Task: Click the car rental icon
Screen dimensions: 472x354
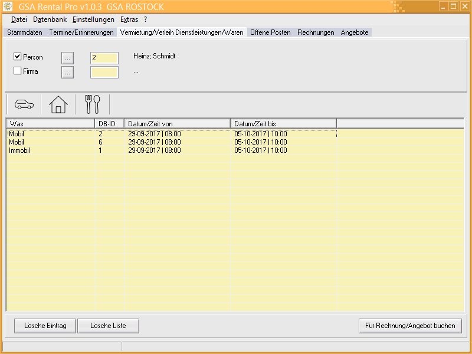Action: click(x=24, y=104)
